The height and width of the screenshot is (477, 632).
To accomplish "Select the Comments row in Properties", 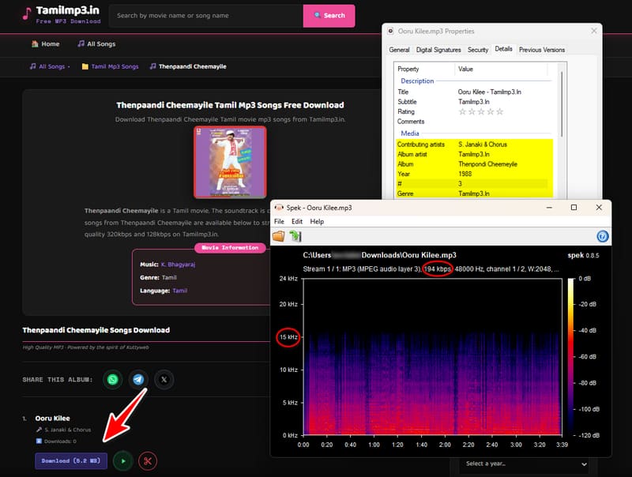I will [x=473, y=122].
